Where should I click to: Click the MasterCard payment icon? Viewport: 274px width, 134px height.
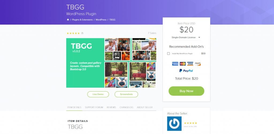182,64
